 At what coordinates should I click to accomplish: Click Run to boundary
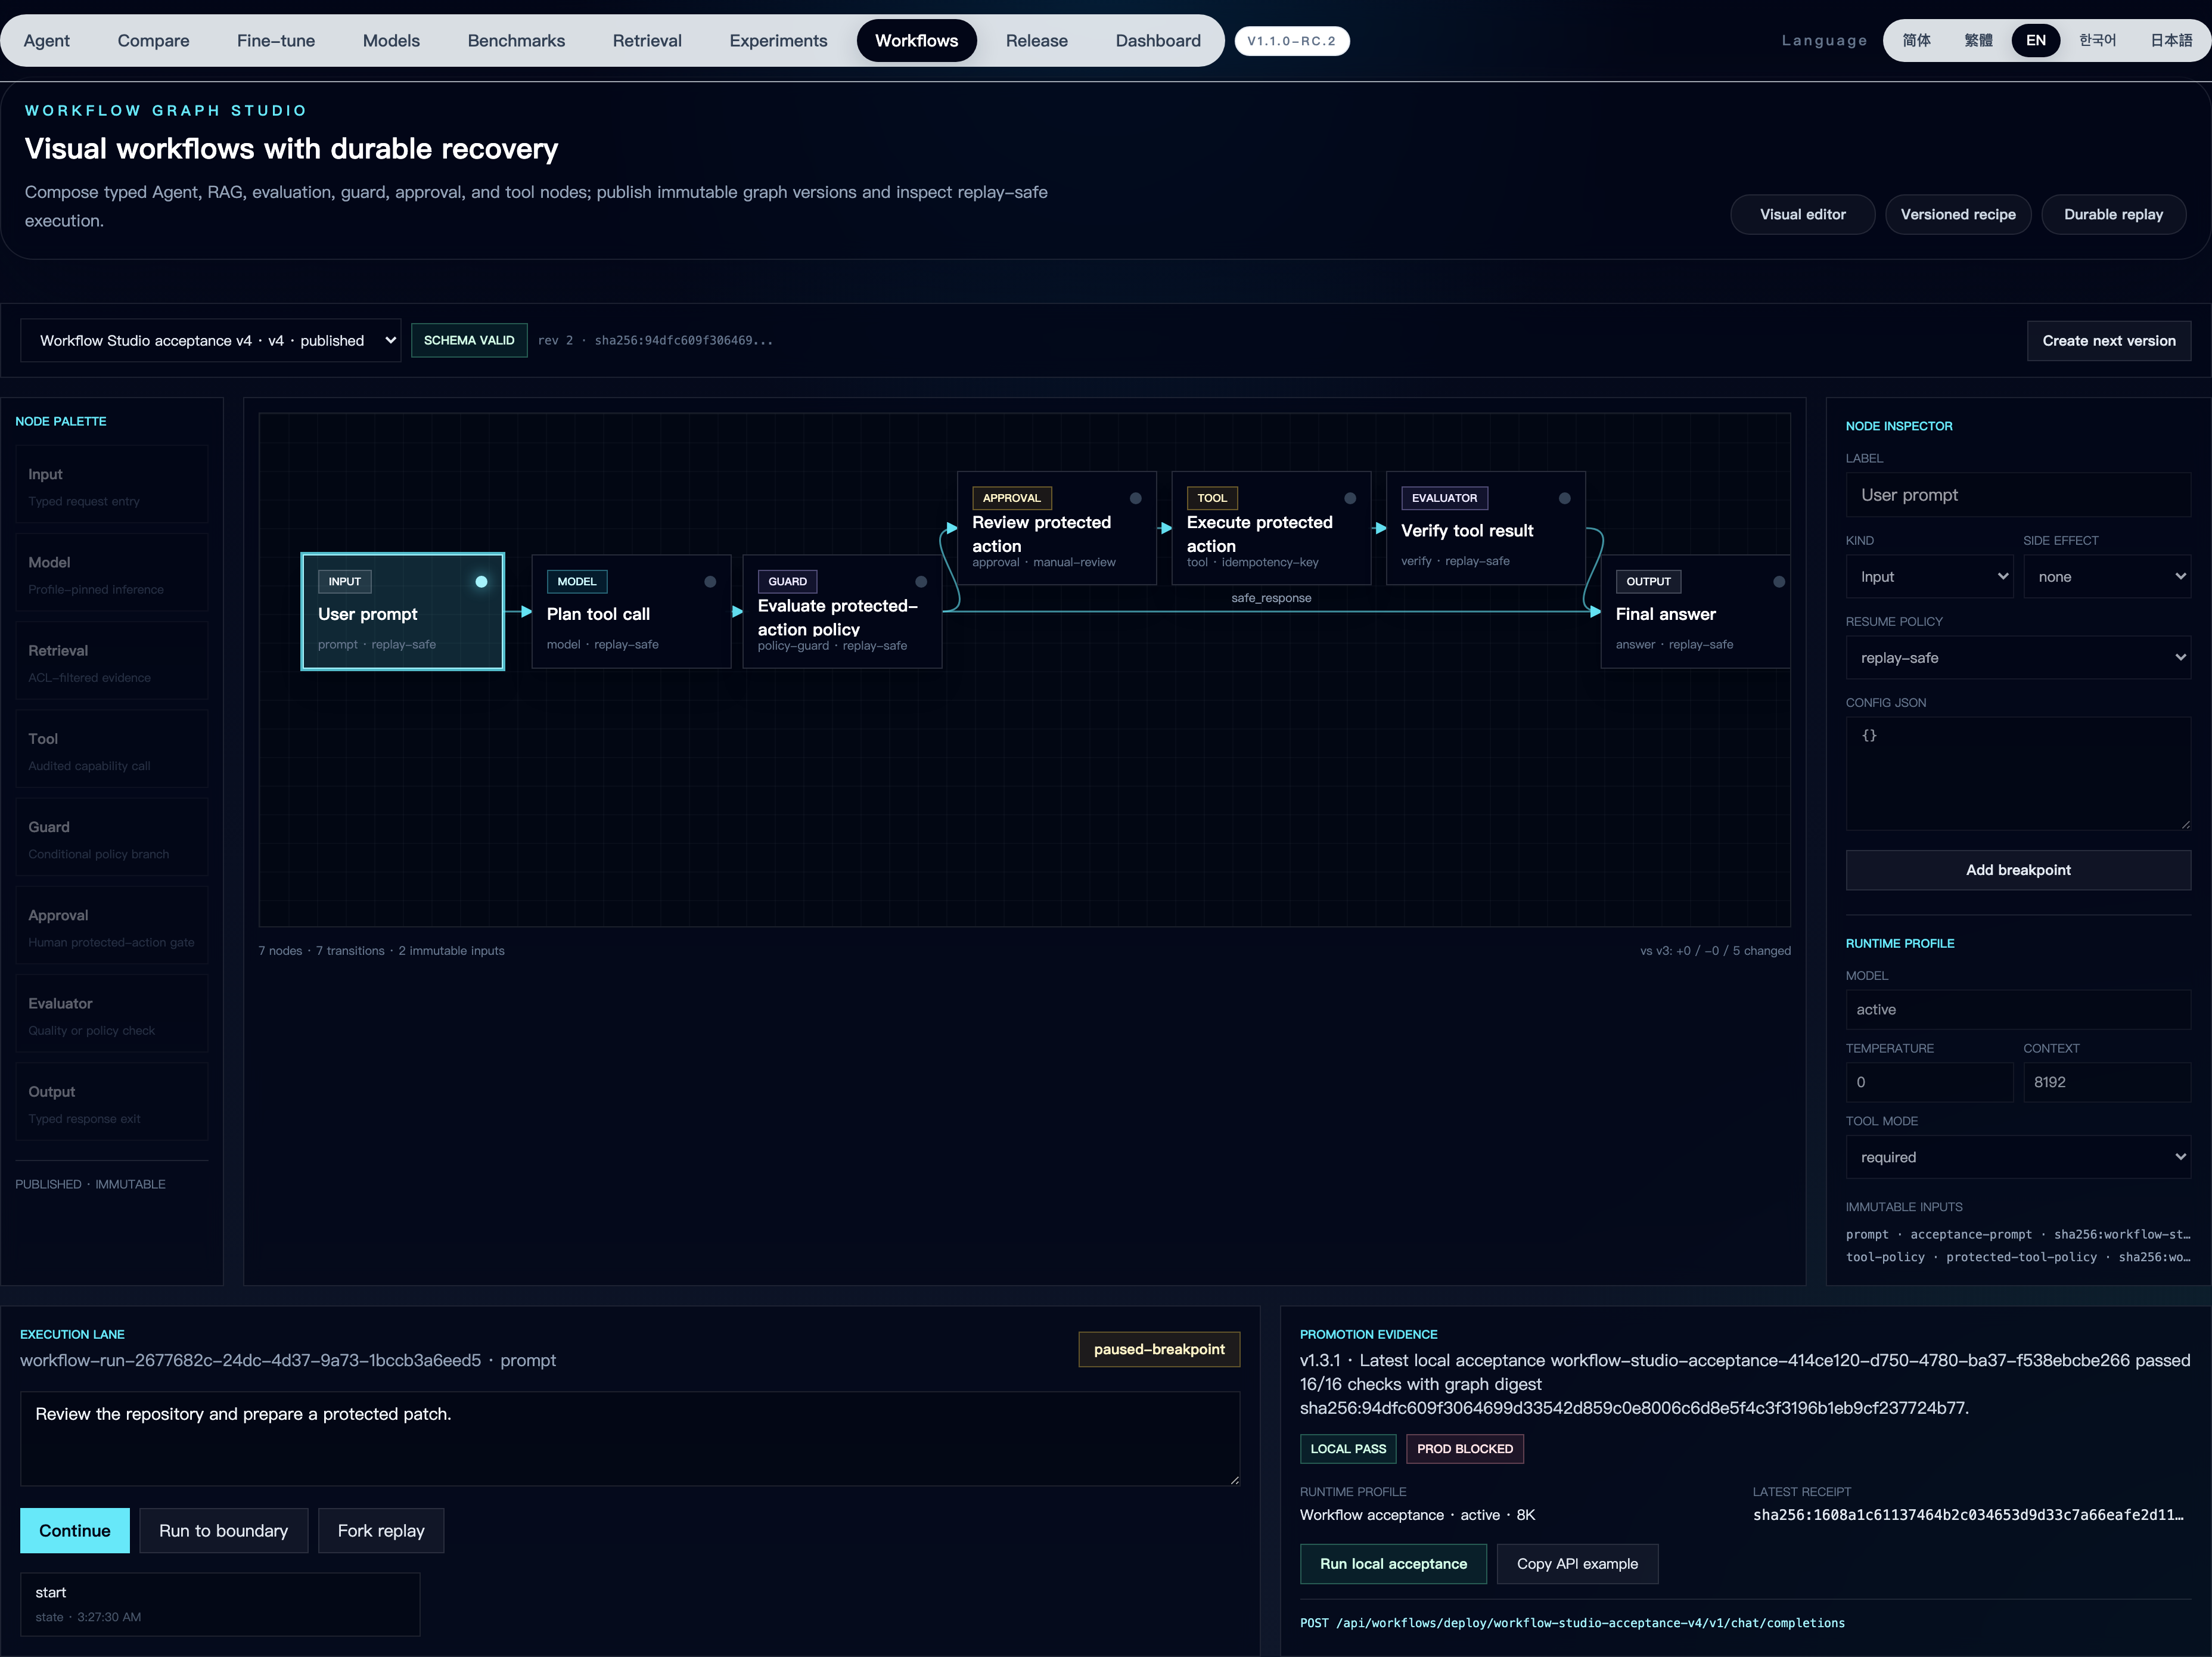click(x=224, y=1531)
